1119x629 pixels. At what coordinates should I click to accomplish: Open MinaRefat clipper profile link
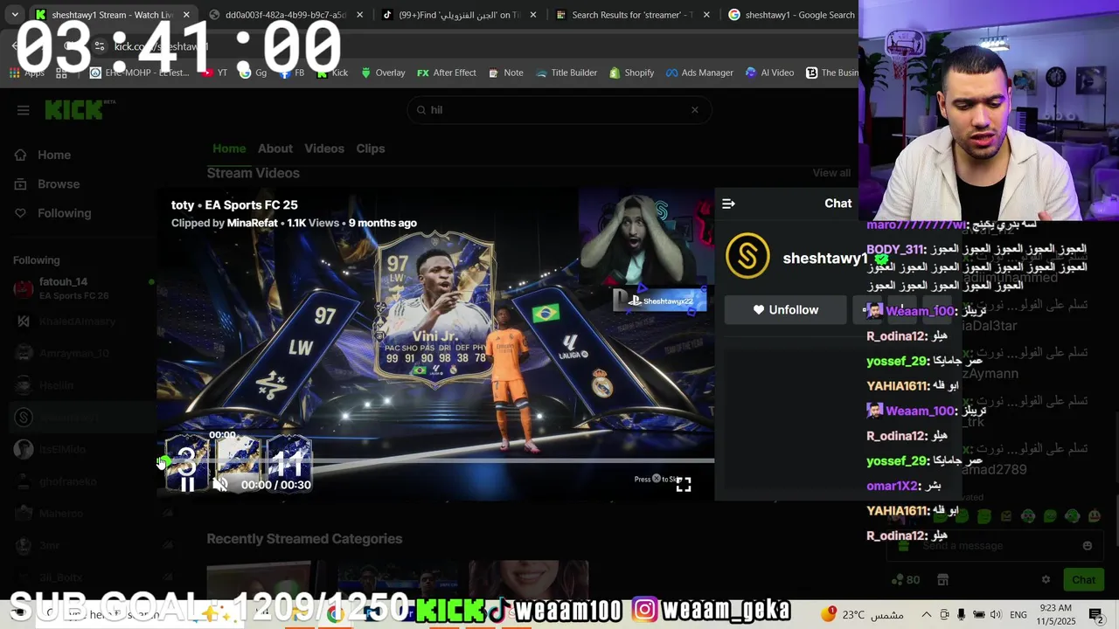coord(252,223)
